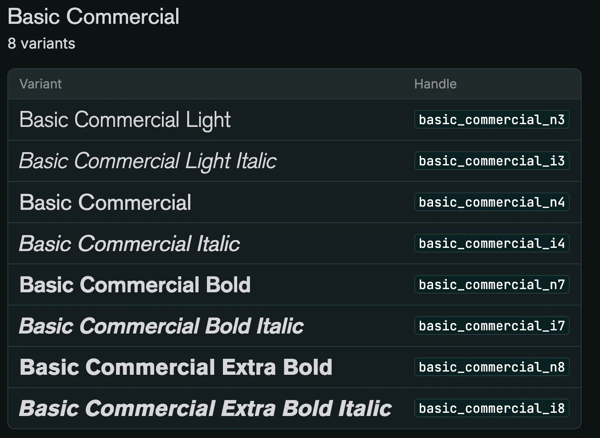Click the basic_commercial_n3 handle badge

point(491,120)
